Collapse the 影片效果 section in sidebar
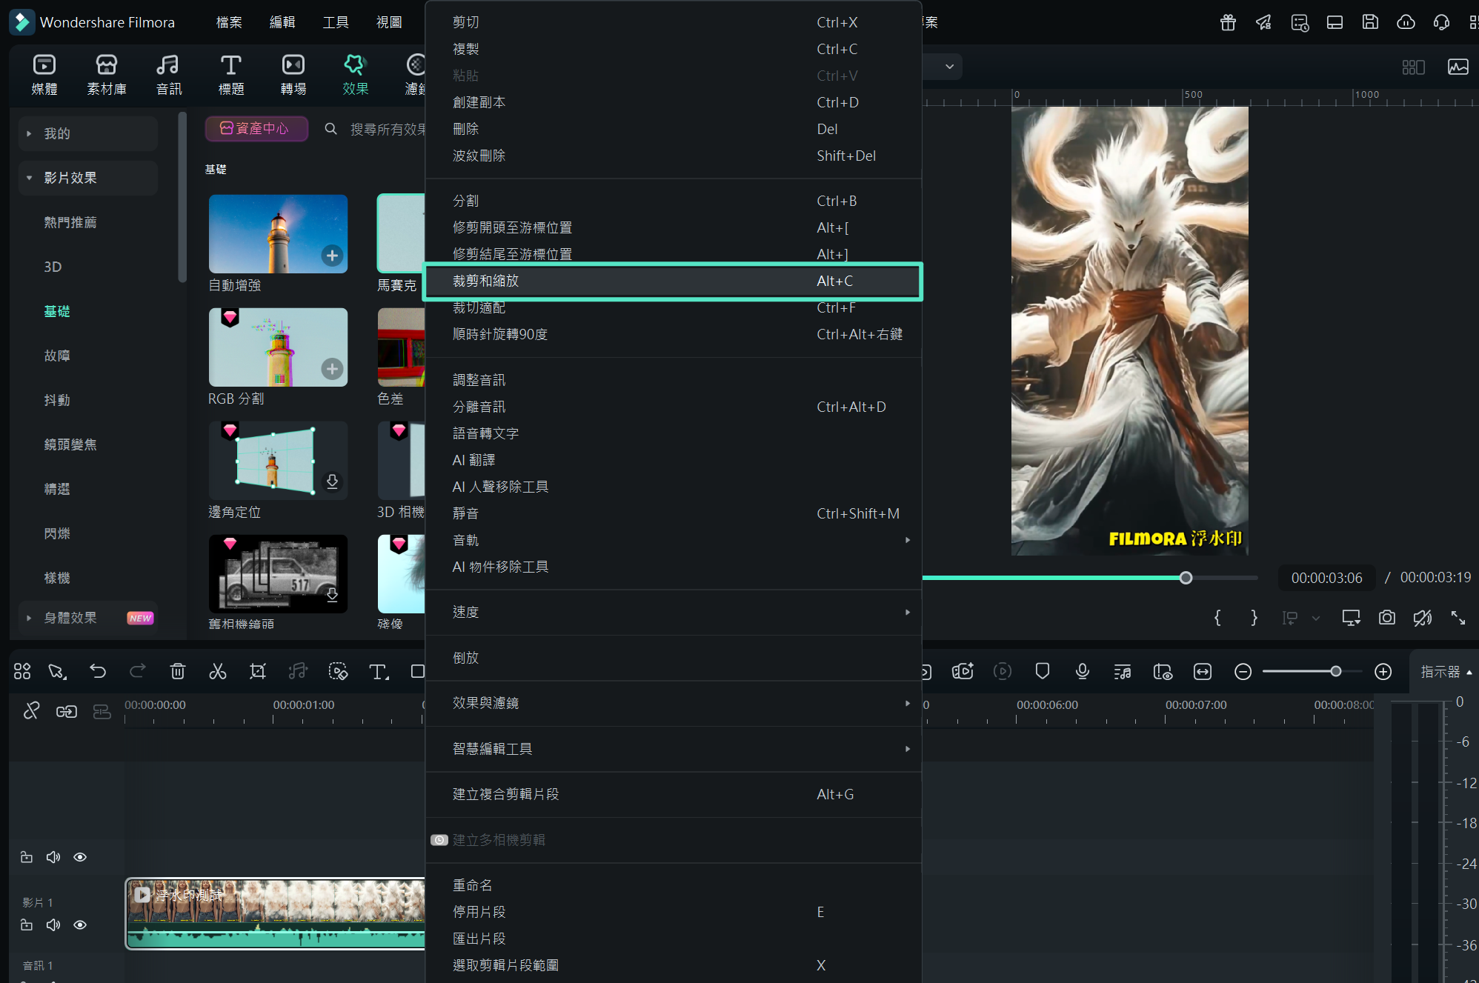 tap(29, 178)
